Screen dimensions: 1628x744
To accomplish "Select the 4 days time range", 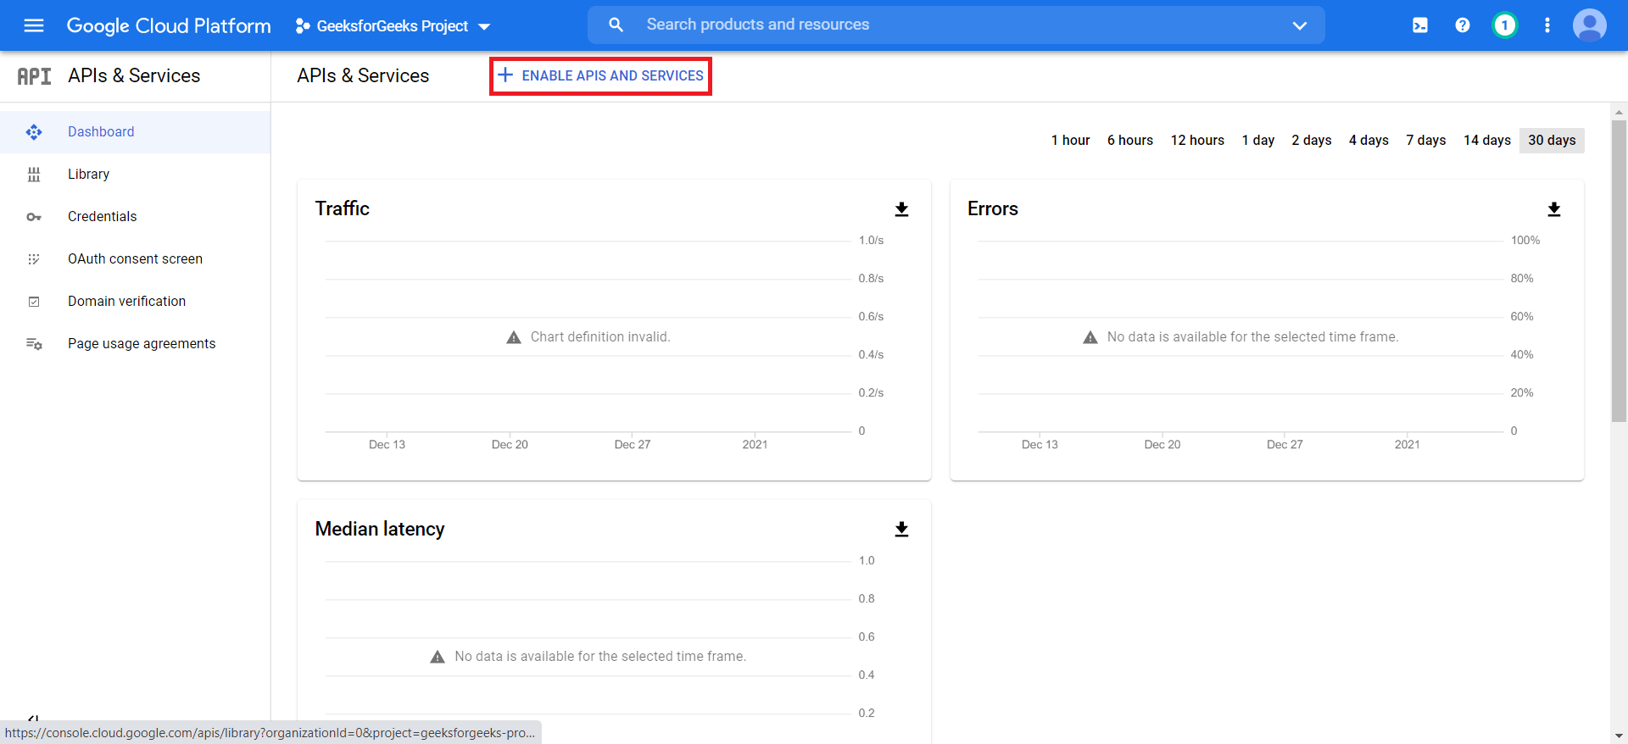I will pos(1369,141).
